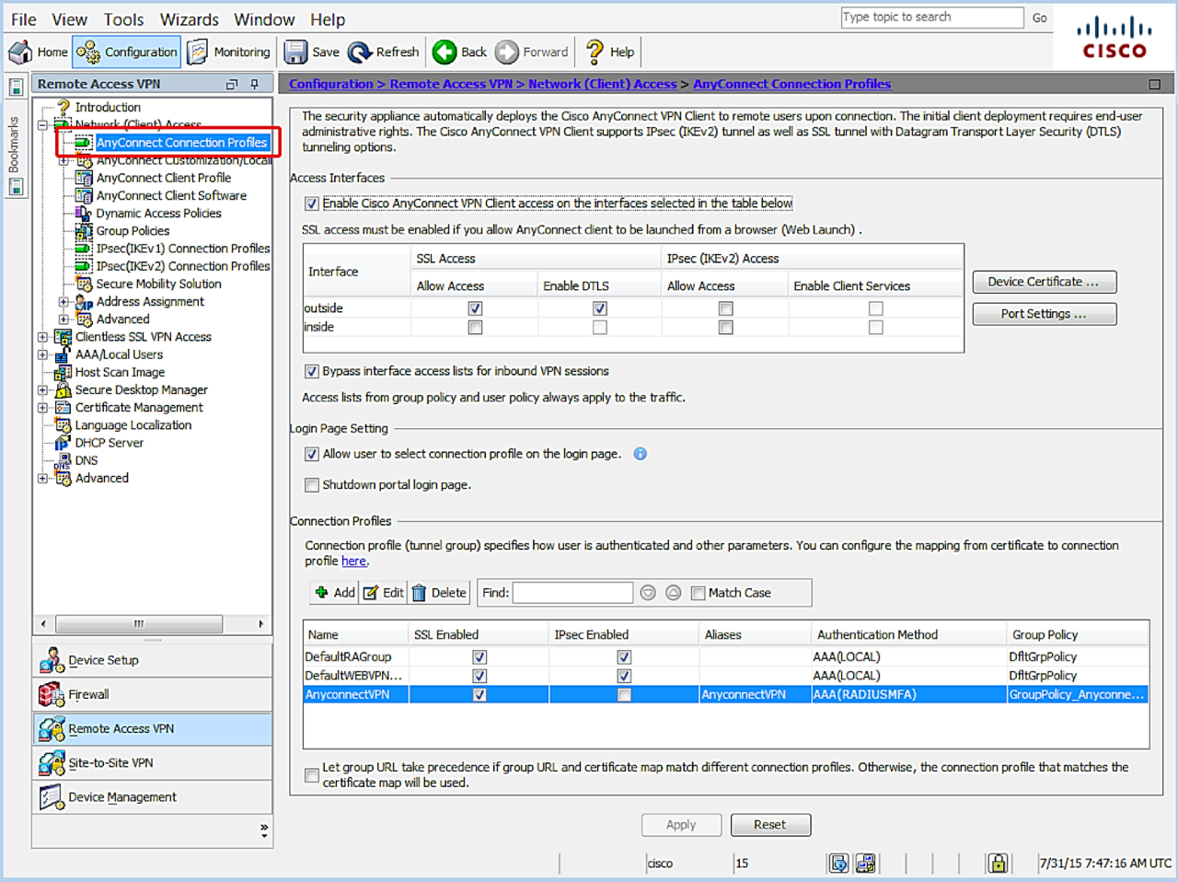Open the Wizards menu

click(x=190, y=19)
